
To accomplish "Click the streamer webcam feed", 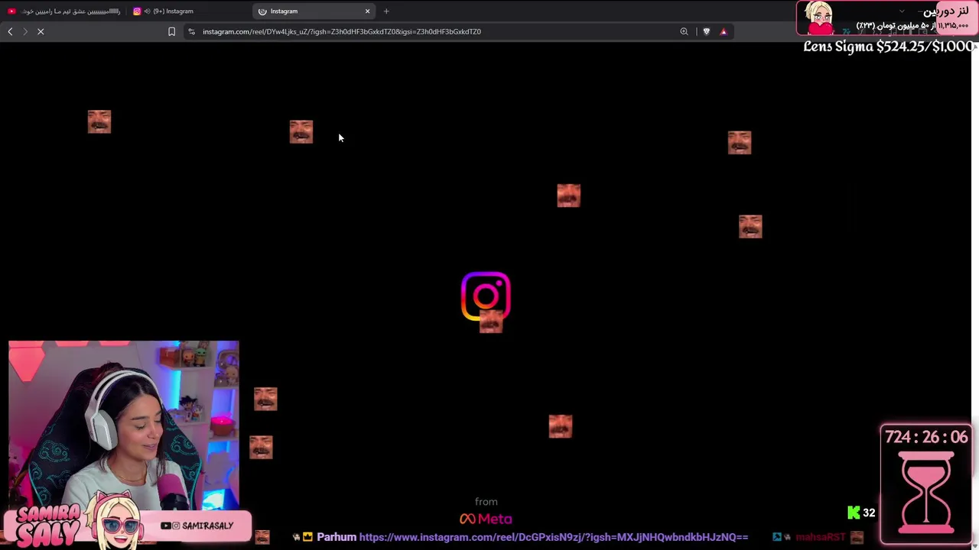I will (x=124, y=425).
